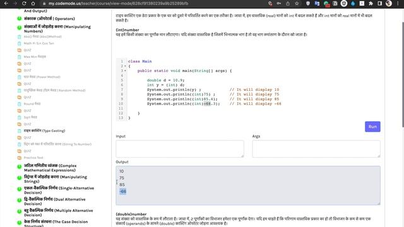Image resolution: width=404 pixels, height=227 pixels.
Task: Open the Practice Test item
Action: [33, 158]
